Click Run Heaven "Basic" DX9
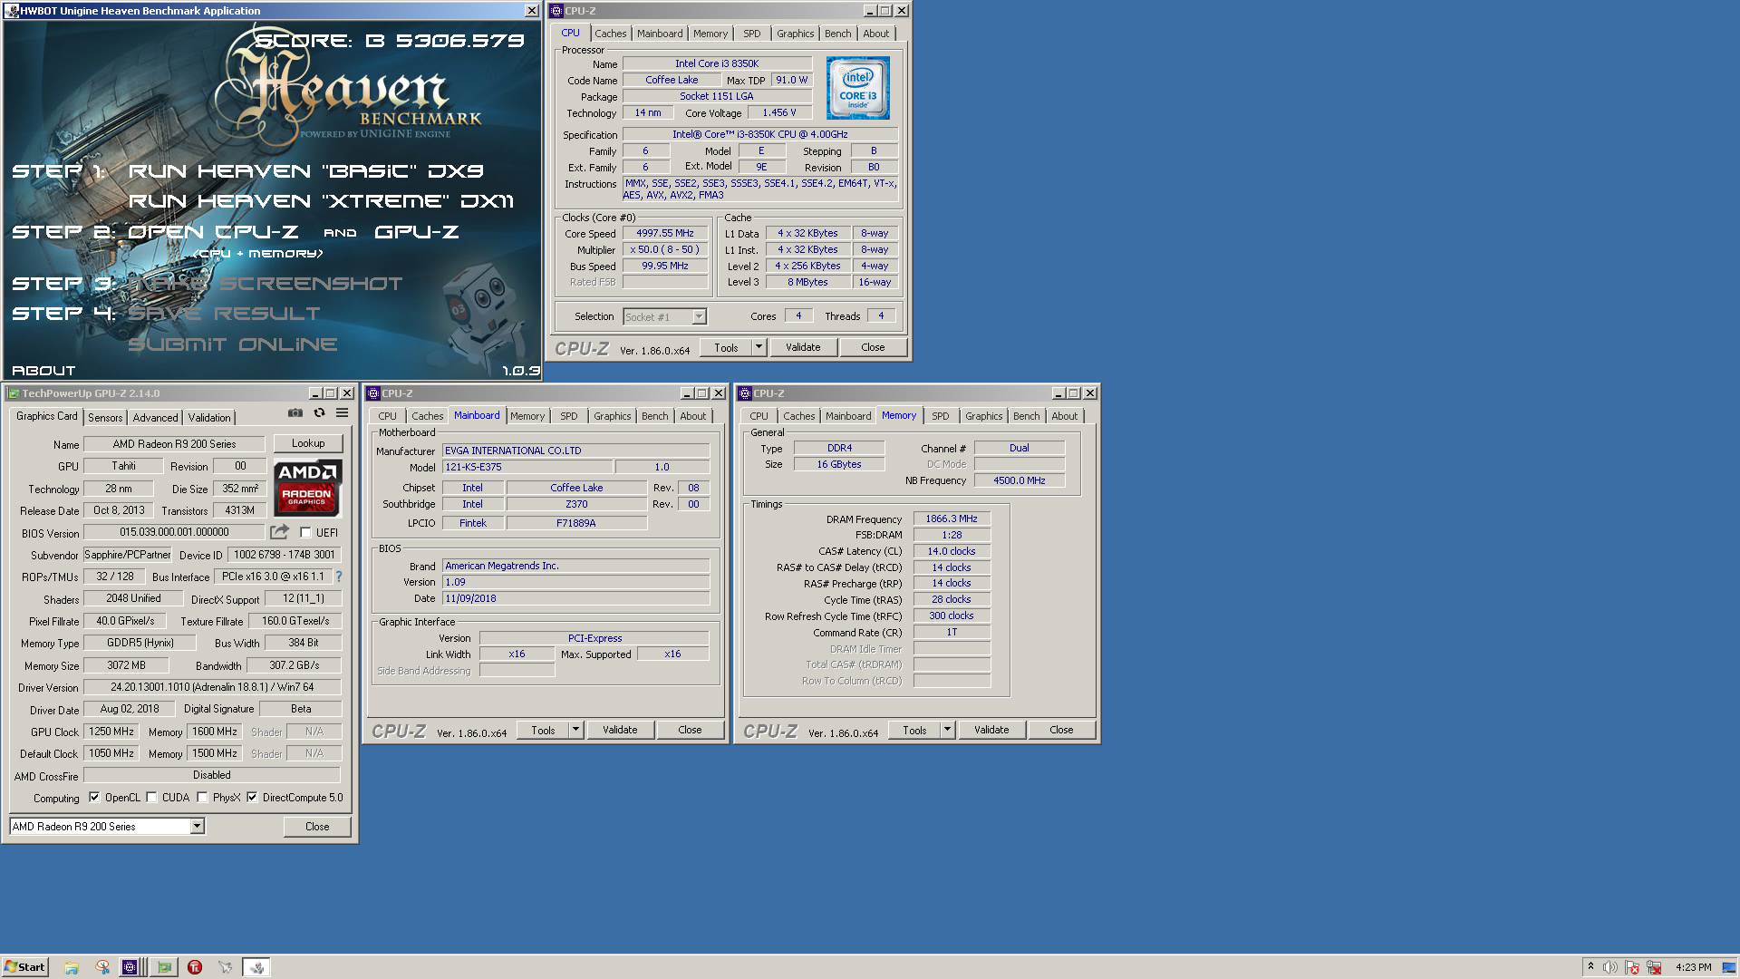This screenshot has width=1740, height=979. (x=305, y=171)
